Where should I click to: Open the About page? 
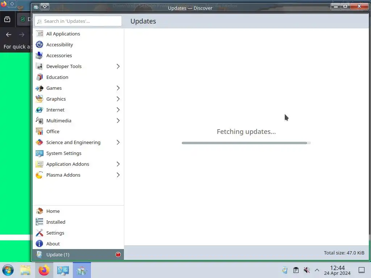(78, 244)
